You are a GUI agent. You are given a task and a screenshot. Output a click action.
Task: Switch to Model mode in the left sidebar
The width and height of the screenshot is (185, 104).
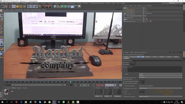coord(2,15)
